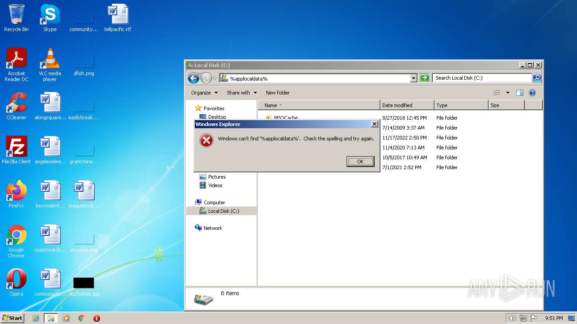Image resolution: width=577 pixels, height=324 pixels.
Task: Sort by Date modified column
Action: coord(407,105)
